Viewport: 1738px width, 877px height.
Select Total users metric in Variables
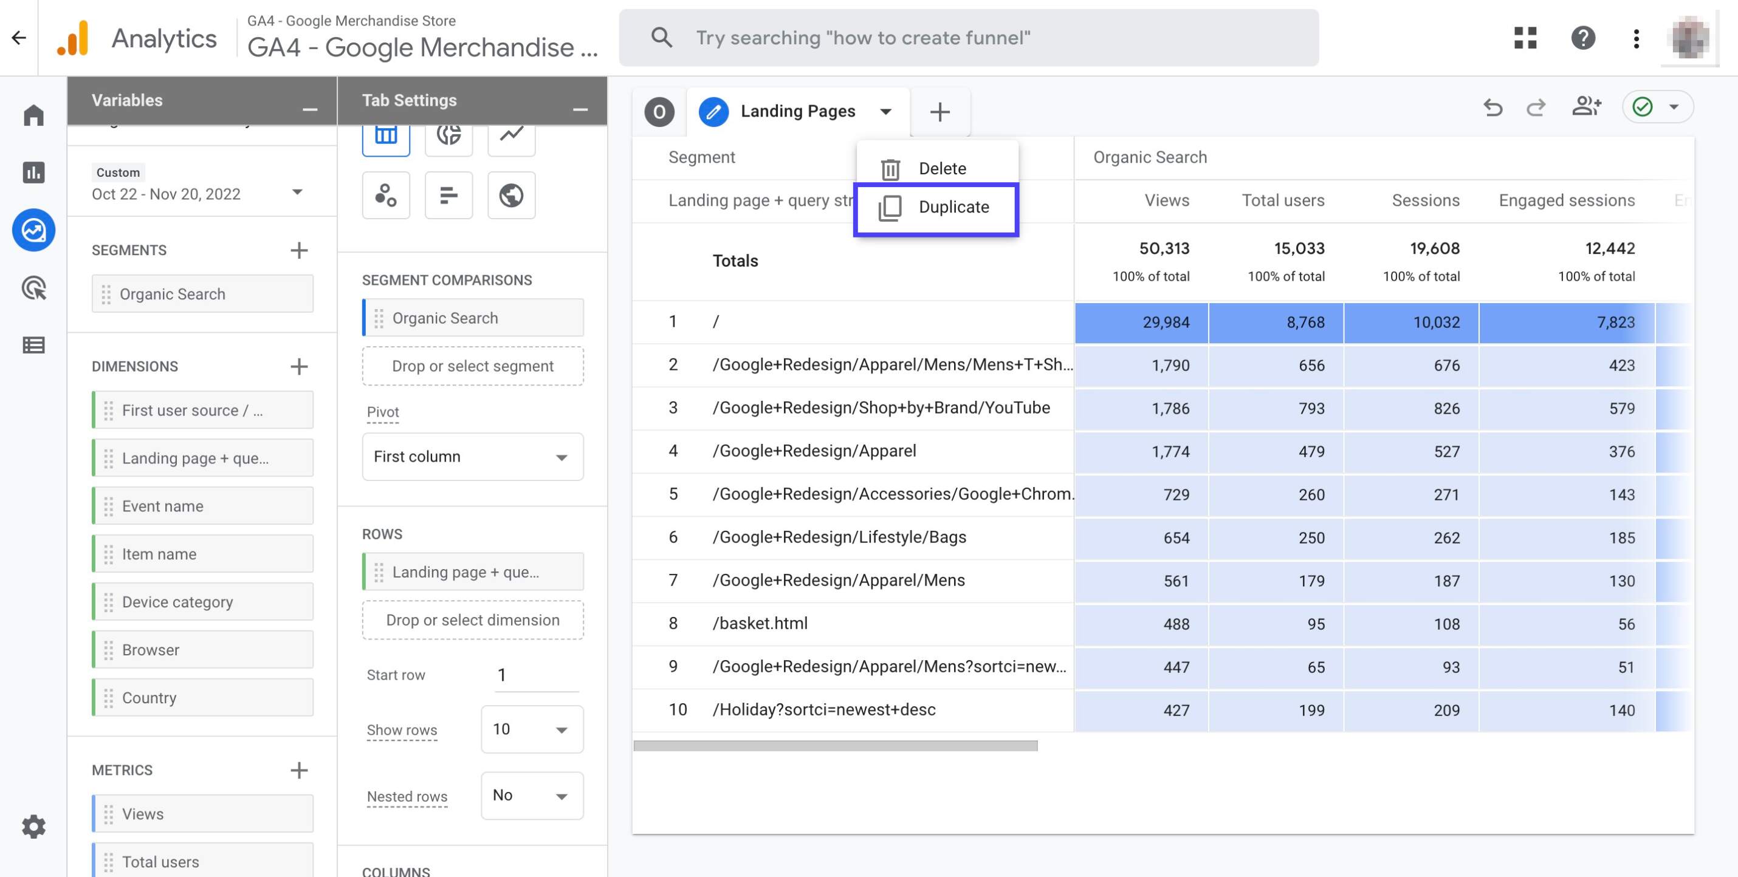(202, 861)
